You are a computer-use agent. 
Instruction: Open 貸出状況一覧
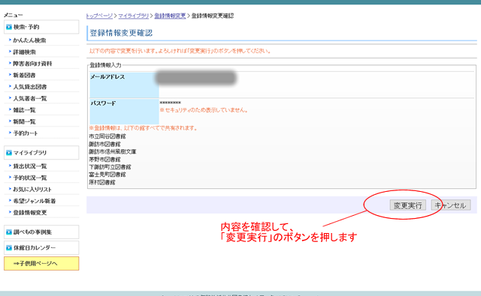(30, 166)
